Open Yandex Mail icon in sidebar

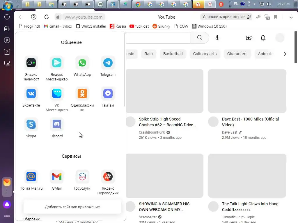(x=7, y=182)
